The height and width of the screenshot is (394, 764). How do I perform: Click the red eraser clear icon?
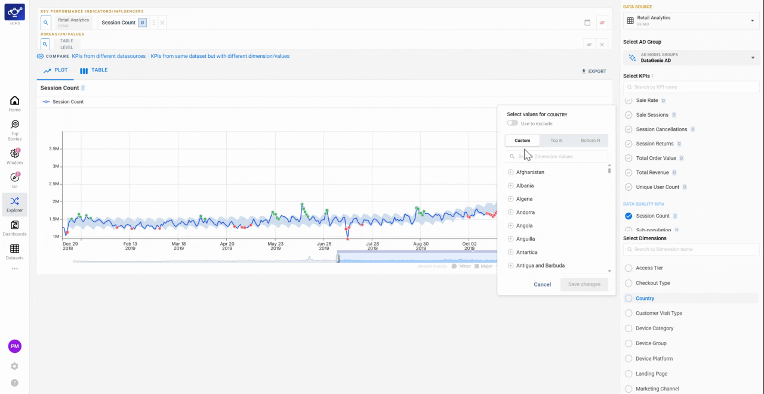(602, 23)
